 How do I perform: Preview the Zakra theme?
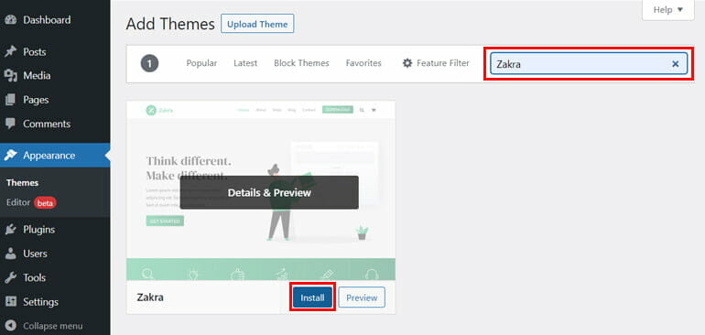362,297
